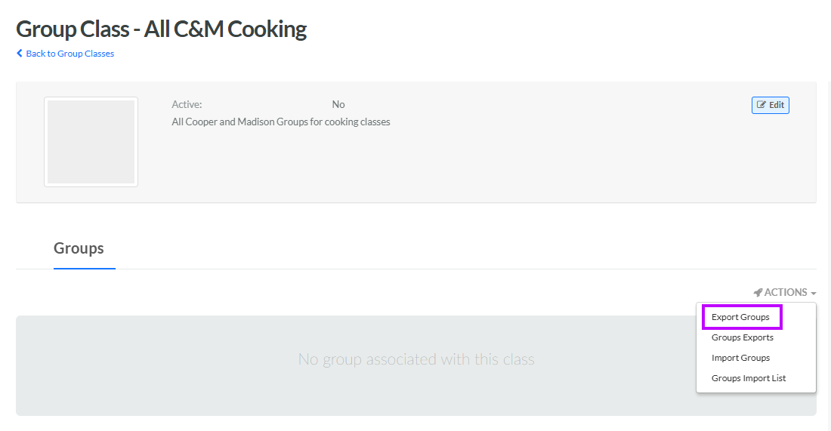This screenshot has height=431, width=831.
Task: Click the Active value "No"
Action: [x=338, y=104]
